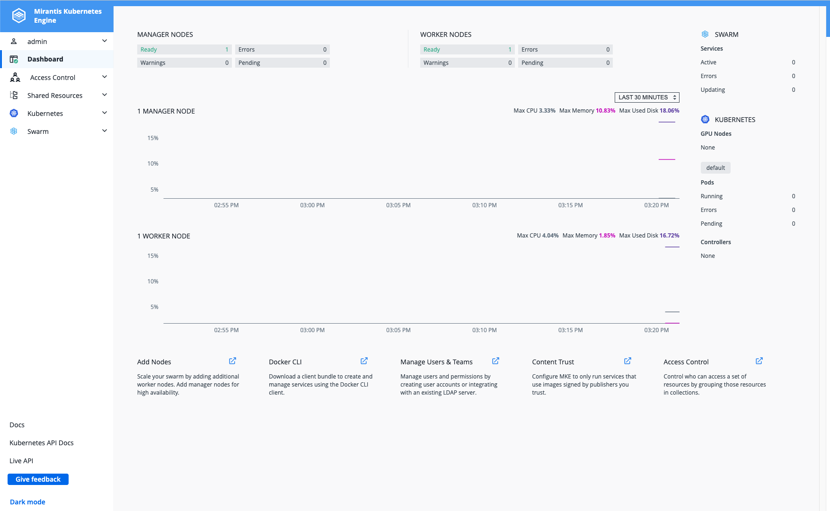Viewport: 830px width, 511px height.
Task: Click the Dashboard icon in the sidebar
Action: tap(14, 59)
